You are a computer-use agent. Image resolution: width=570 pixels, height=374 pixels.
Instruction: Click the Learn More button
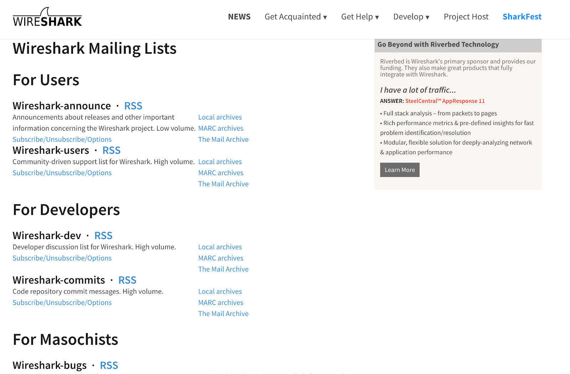pos(400,170)
